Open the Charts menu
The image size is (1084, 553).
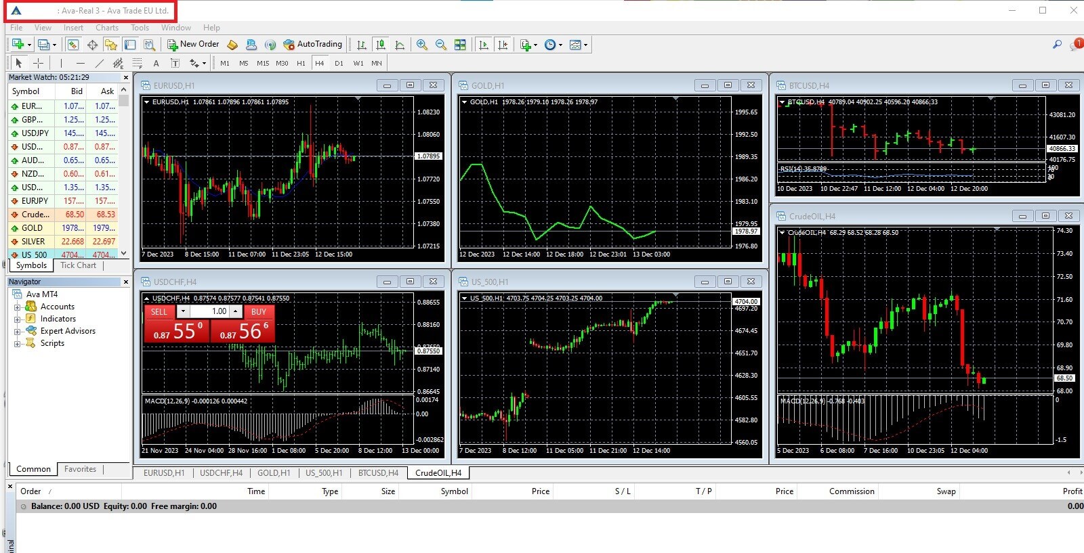[x=106, y=28]
